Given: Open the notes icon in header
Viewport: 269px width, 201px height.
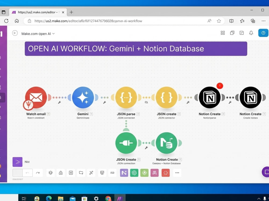Looking at the screenshot, I should [242, 33].
